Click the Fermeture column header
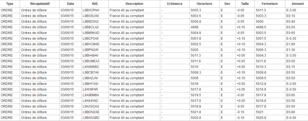 [x=269, y=4]
